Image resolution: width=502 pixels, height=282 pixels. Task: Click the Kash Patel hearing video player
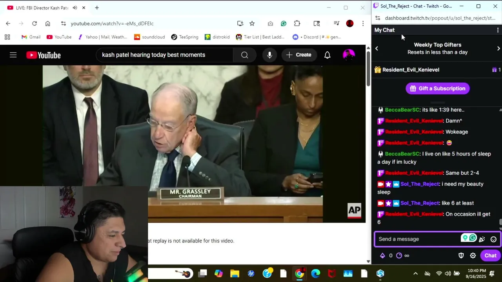(x=183, y=144)
